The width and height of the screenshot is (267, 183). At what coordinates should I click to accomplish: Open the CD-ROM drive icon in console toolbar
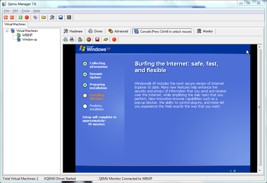click(66, 39)
